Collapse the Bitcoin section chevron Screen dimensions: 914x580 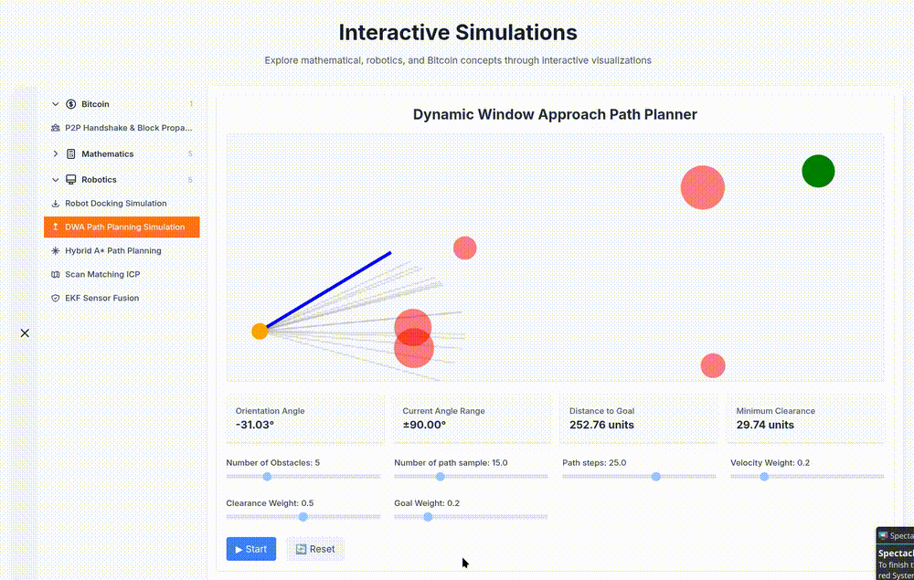pos(55,104)
